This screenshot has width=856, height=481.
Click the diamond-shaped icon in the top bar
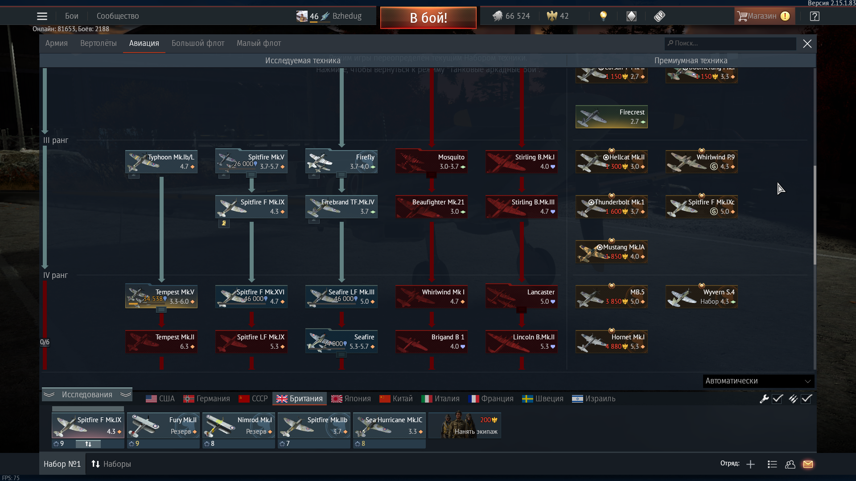[631, 16]
